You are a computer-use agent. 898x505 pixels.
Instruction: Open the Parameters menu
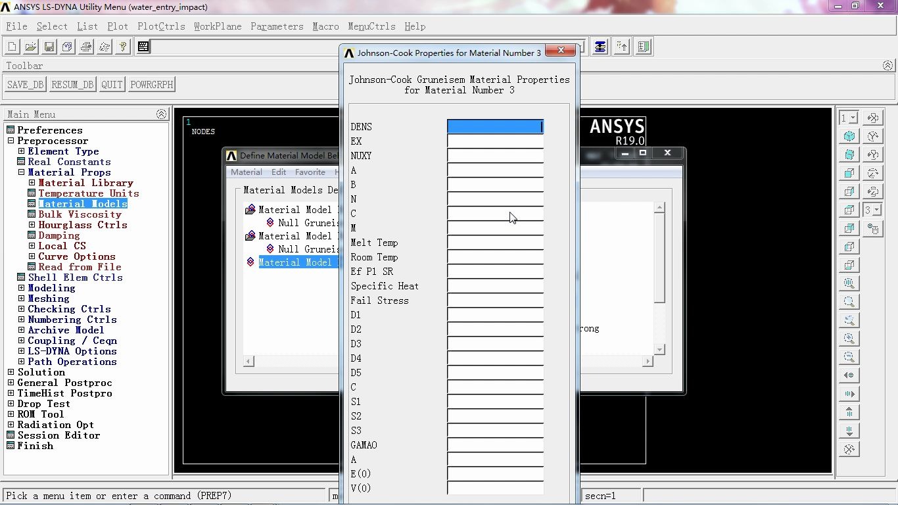tap(276, 26)
